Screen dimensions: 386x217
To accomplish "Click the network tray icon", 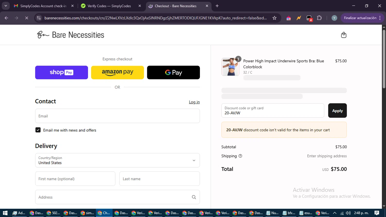I will click(342, 213).
